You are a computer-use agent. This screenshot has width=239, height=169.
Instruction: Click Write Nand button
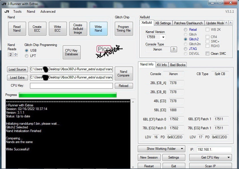98,28
